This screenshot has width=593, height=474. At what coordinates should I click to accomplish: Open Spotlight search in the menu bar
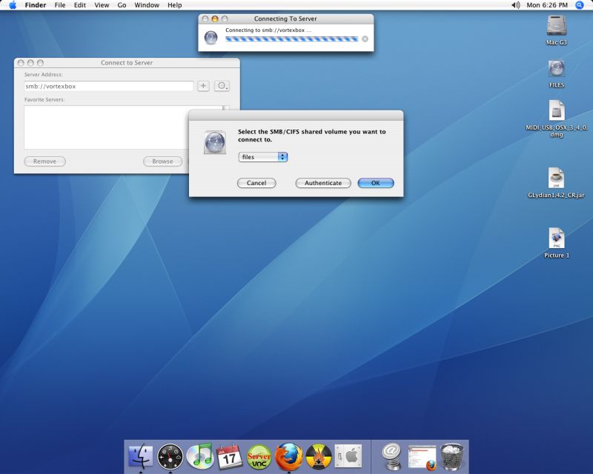pos(580,5)
